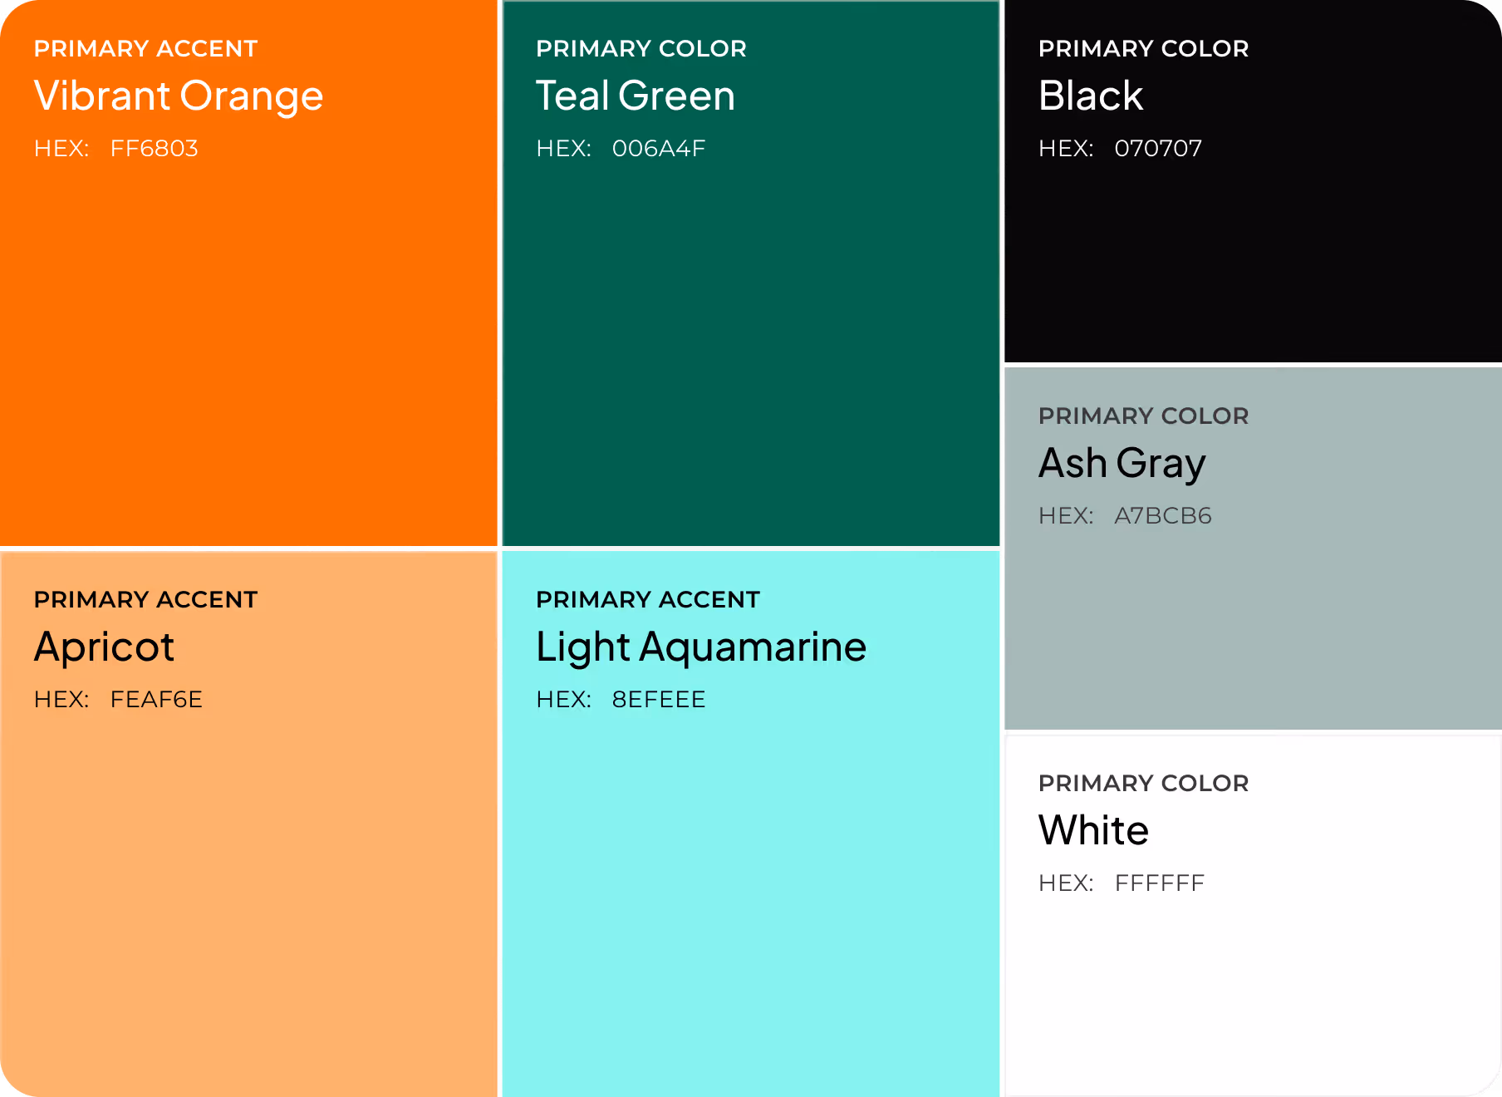Click the 8EFEEE hex code text
This screenshot has width=1502, height=1097.
pos(659,700)
